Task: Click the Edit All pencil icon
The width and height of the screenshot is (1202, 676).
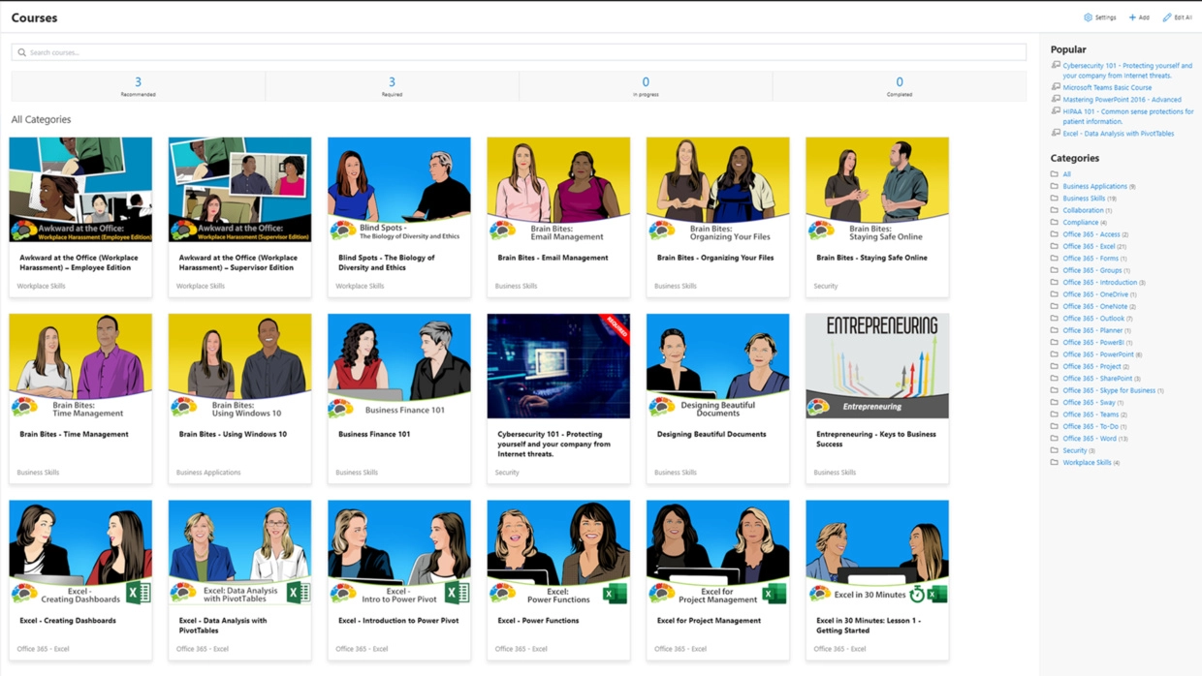Action: pos(1167,17)
